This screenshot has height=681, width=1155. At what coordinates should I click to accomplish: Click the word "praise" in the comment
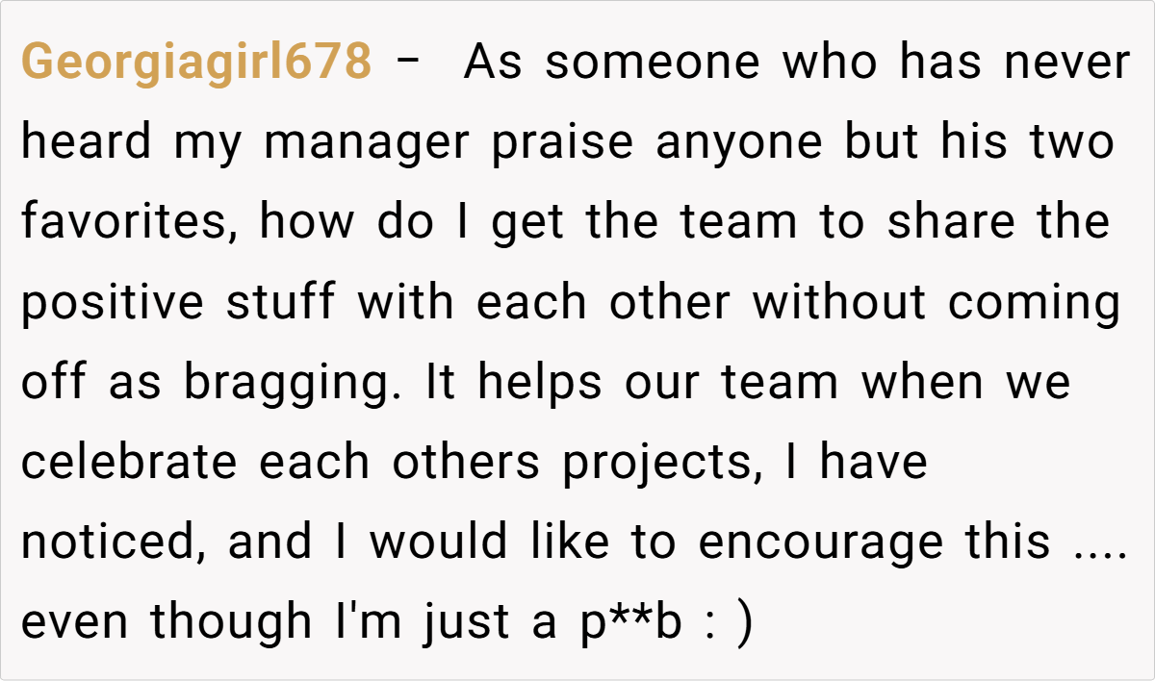tap(563, 143)
